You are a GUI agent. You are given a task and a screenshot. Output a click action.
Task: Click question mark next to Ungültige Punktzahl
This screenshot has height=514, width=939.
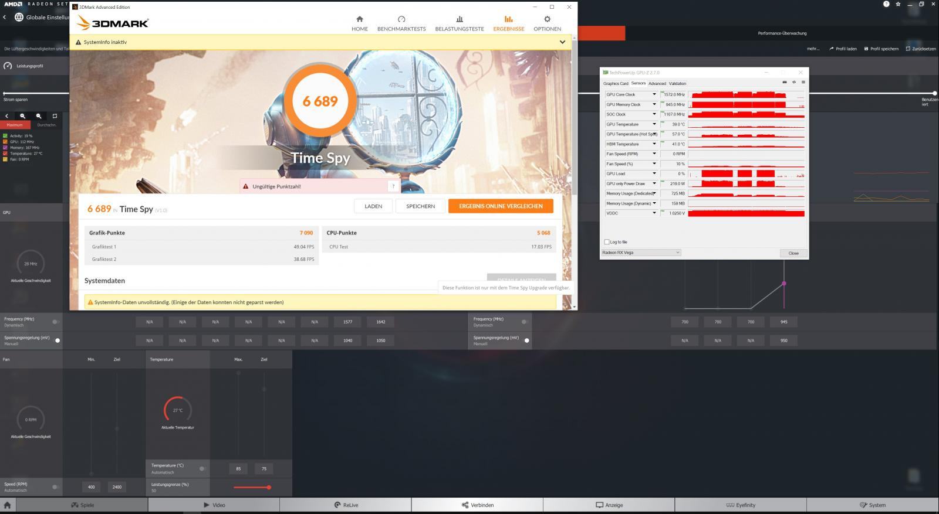click(x=393, y=186)
